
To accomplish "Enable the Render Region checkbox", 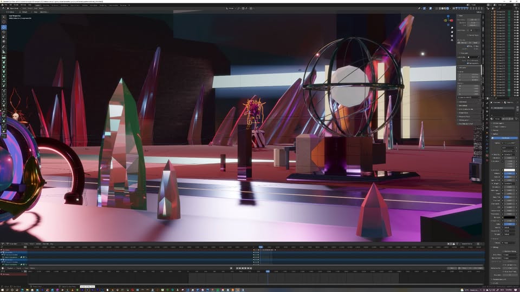I will pos(468,35).
